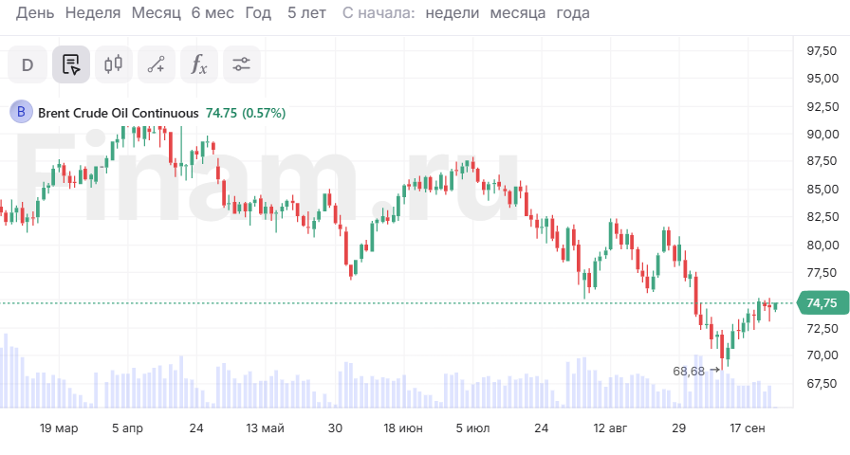Switch to the День range tab
The image size is (850, 455).
[35, 13]
